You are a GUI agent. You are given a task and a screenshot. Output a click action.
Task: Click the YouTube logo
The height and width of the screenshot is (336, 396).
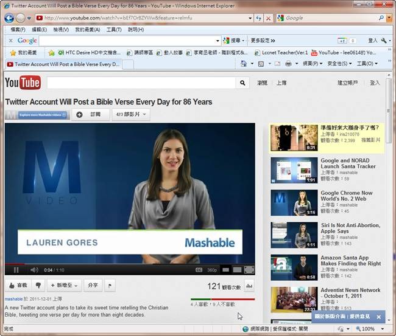23,83
